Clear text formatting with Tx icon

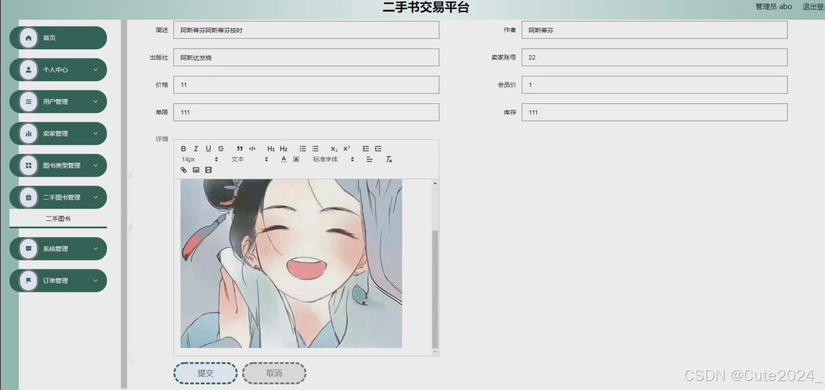coord(389,159)
